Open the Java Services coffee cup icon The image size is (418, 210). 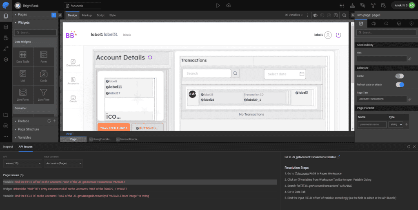tap(6, 38)
